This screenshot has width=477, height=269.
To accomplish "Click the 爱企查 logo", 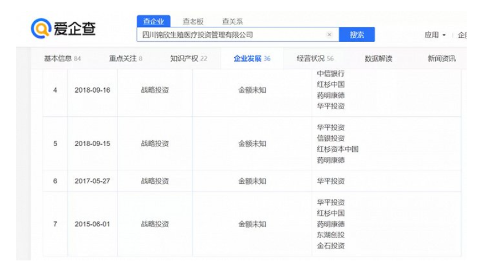I will [63, 29].
